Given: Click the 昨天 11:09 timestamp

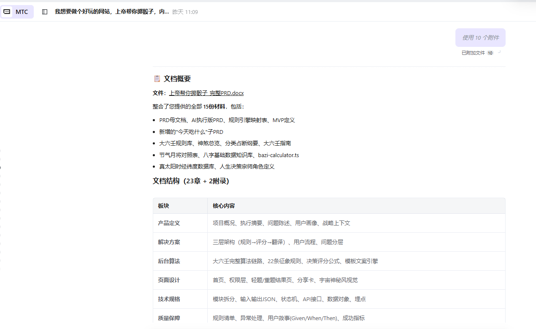Looking at the screenshot, I should pyautogui.click(x=185, y=12).
